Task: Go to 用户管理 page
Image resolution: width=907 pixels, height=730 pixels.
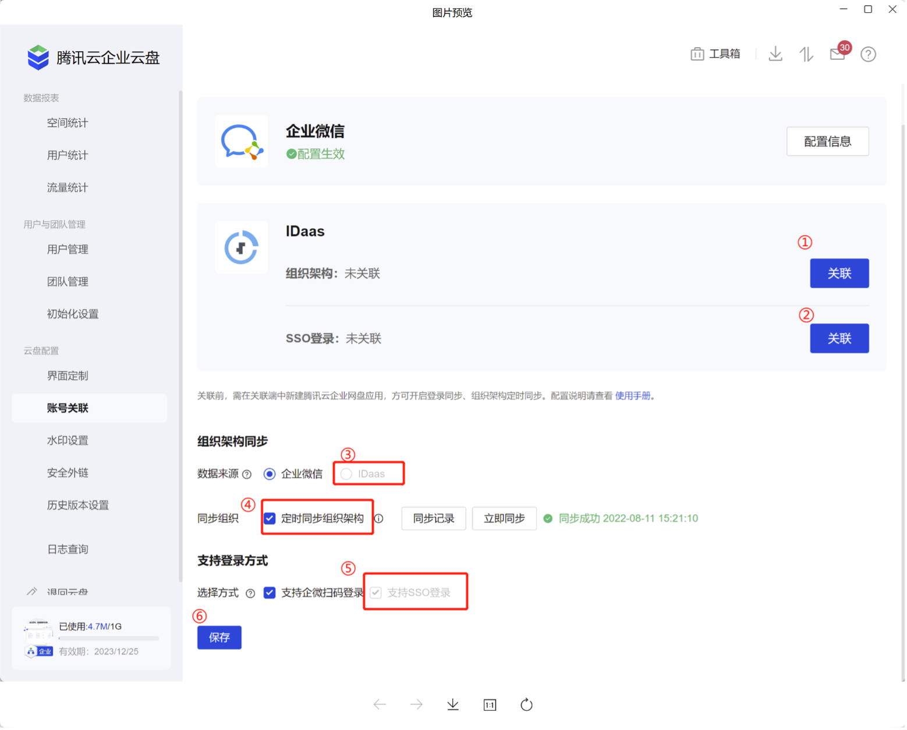Action: point(68,250)
